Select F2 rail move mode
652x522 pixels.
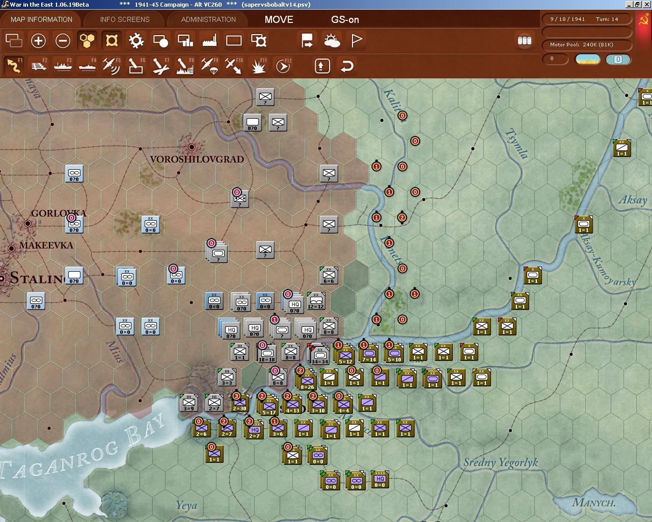click(38, 66)
